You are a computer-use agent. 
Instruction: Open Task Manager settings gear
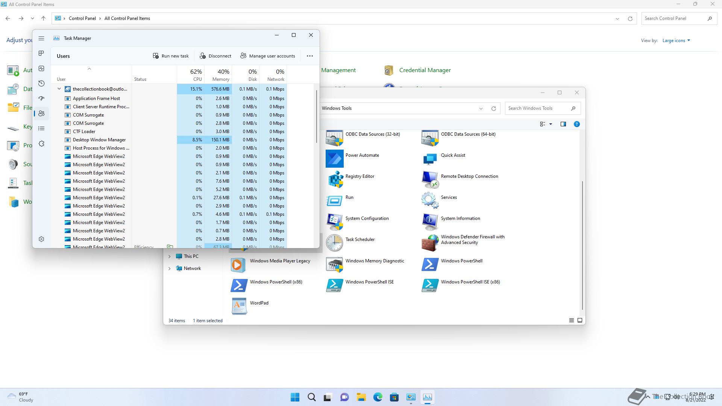(41, 239)
